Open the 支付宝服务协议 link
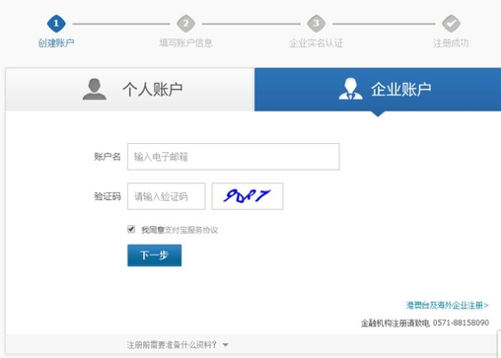The width and height of the screenshot is (501, 358). coord(191,230)
